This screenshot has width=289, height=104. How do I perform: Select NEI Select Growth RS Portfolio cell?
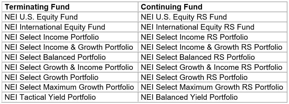pos(213,77)
